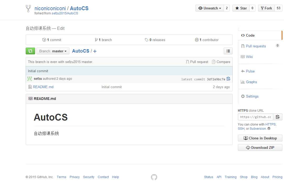Click the latest commit hash 3d72e9bc7e
Screen dimensions: 284x187
216,79
